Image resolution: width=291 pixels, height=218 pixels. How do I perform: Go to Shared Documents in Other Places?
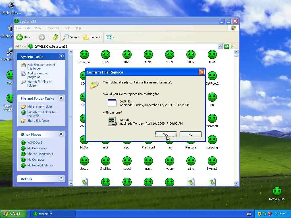(40, 154)
